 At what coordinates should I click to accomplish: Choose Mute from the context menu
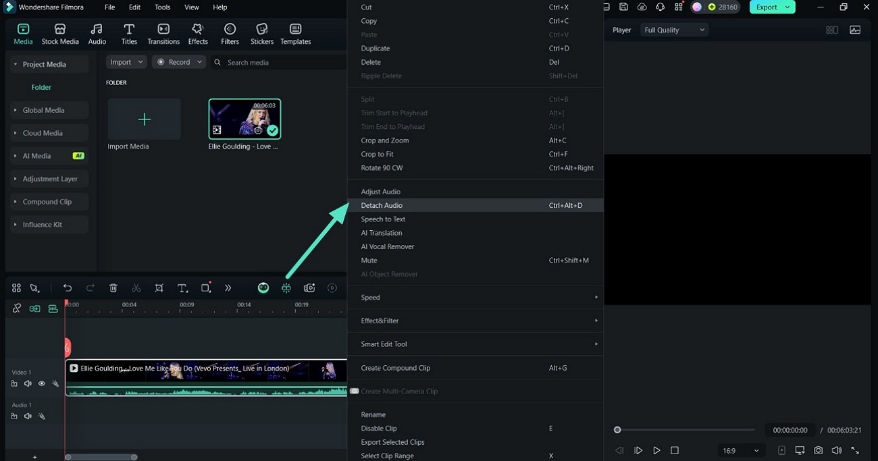(x=475, y=261)
